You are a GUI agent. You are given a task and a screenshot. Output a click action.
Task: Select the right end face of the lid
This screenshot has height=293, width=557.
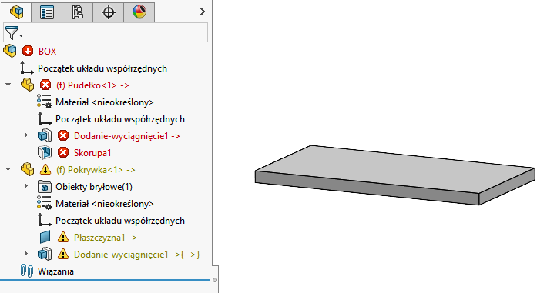(x=507, y=186)
